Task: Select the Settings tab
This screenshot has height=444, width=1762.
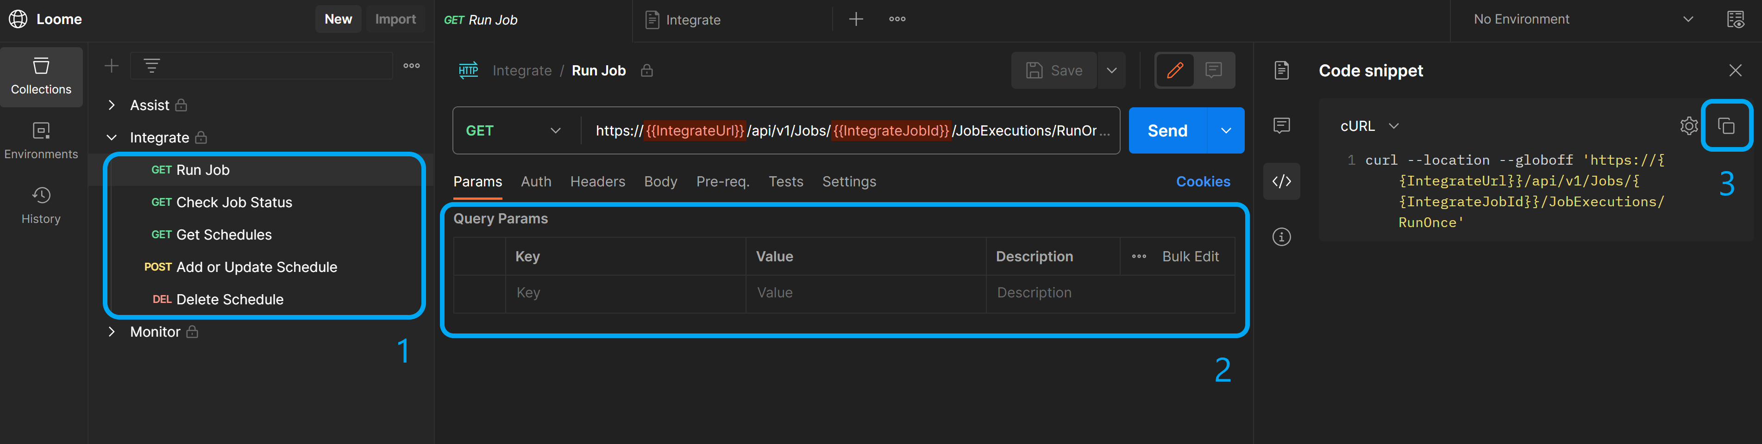Action: tap(849, 182)
